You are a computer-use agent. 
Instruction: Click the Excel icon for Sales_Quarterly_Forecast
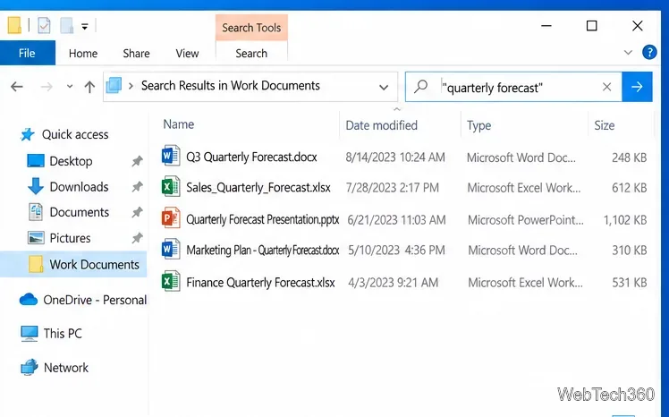click(171, 187)
